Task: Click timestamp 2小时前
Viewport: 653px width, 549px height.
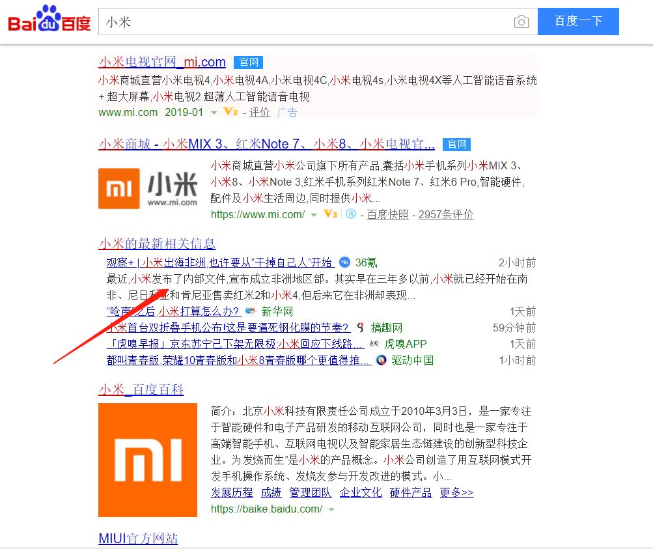Action: pos(517,262)
